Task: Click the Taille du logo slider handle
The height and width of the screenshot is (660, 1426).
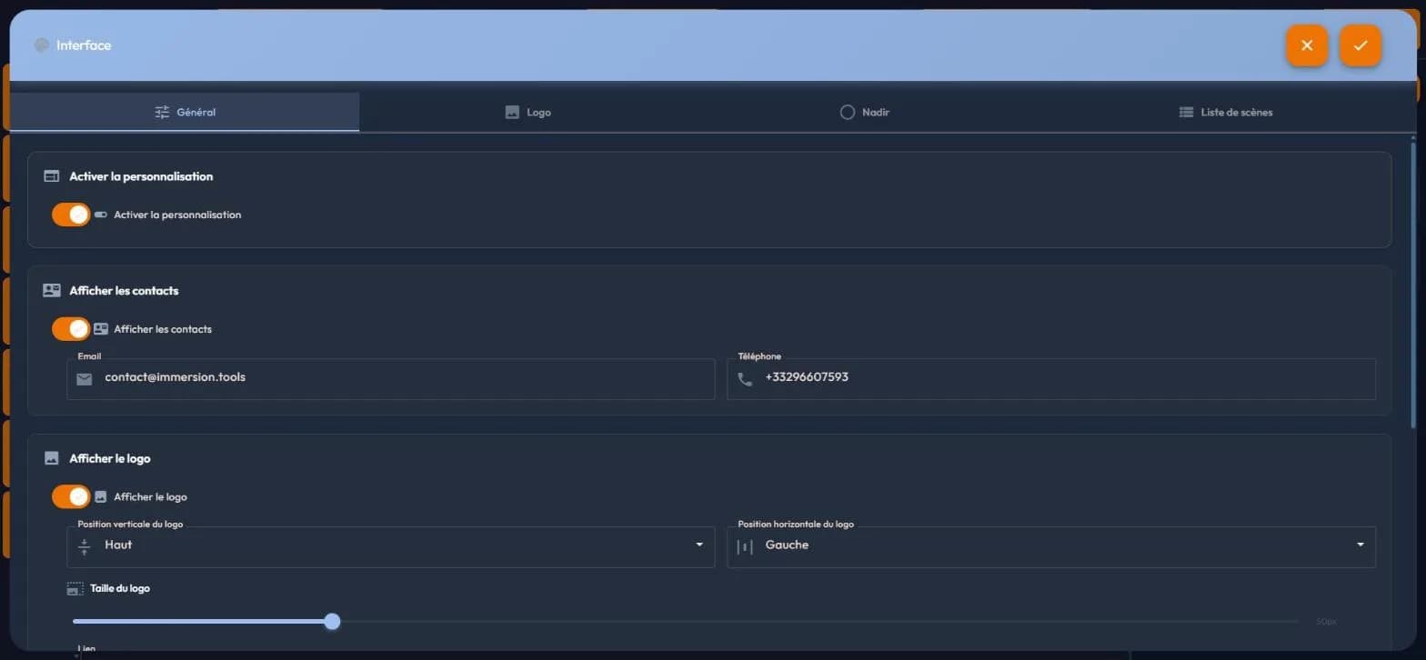Action: [x=333, y=622]
